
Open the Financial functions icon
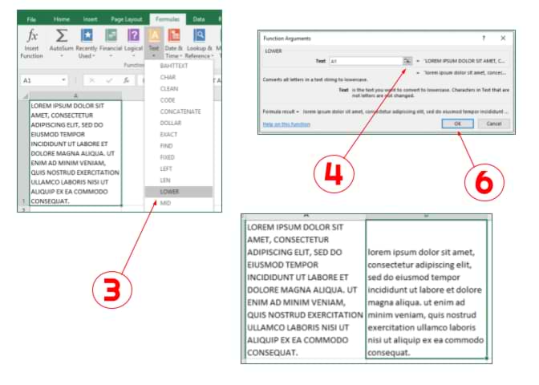pyautogui.click(x=111, y=36)
